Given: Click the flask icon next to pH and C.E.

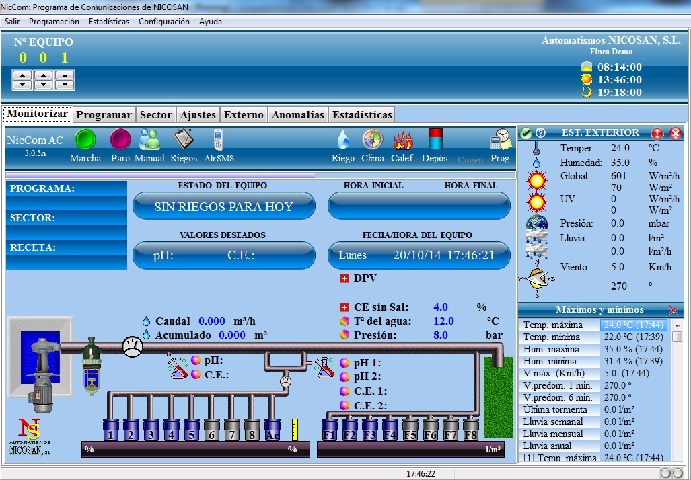Looking at the screenshot, I should click(x=178, y=368).
